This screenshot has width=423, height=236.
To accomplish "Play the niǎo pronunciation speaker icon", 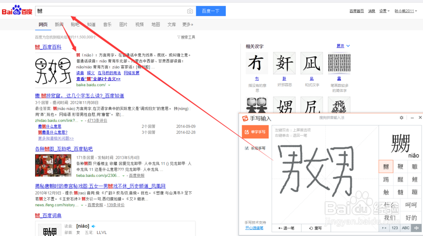I will coord(93,226).
